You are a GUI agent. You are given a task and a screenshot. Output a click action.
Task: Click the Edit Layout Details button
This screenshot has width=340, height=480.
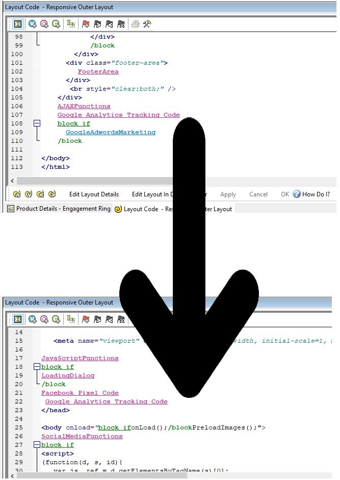94,194
